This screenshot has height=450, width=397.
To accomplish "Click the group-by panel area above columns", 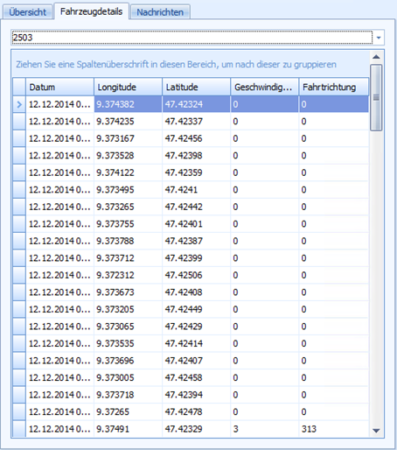I will (191, 64).
